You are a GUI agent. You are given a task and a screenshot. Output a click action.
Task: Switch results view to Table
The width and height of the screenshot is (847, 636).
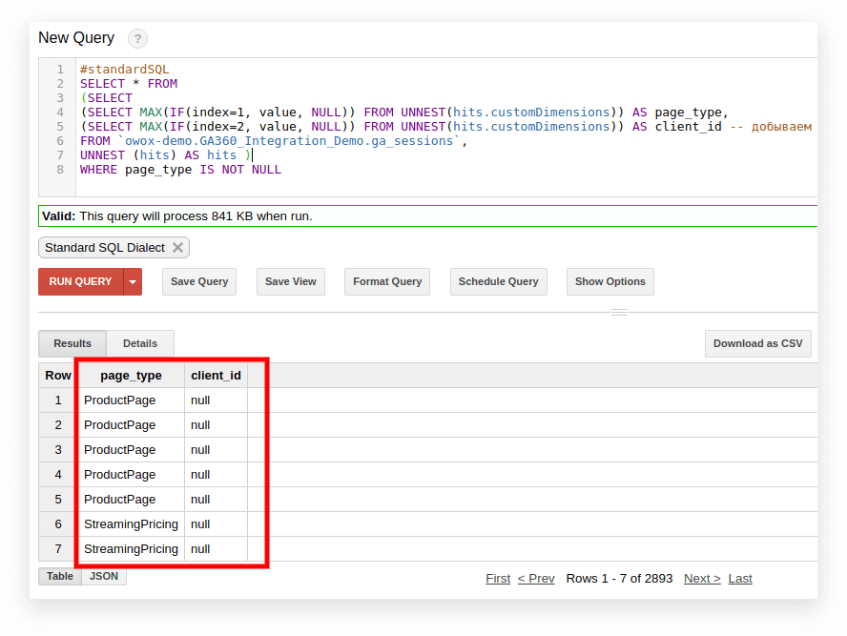(x=59, y=576)
